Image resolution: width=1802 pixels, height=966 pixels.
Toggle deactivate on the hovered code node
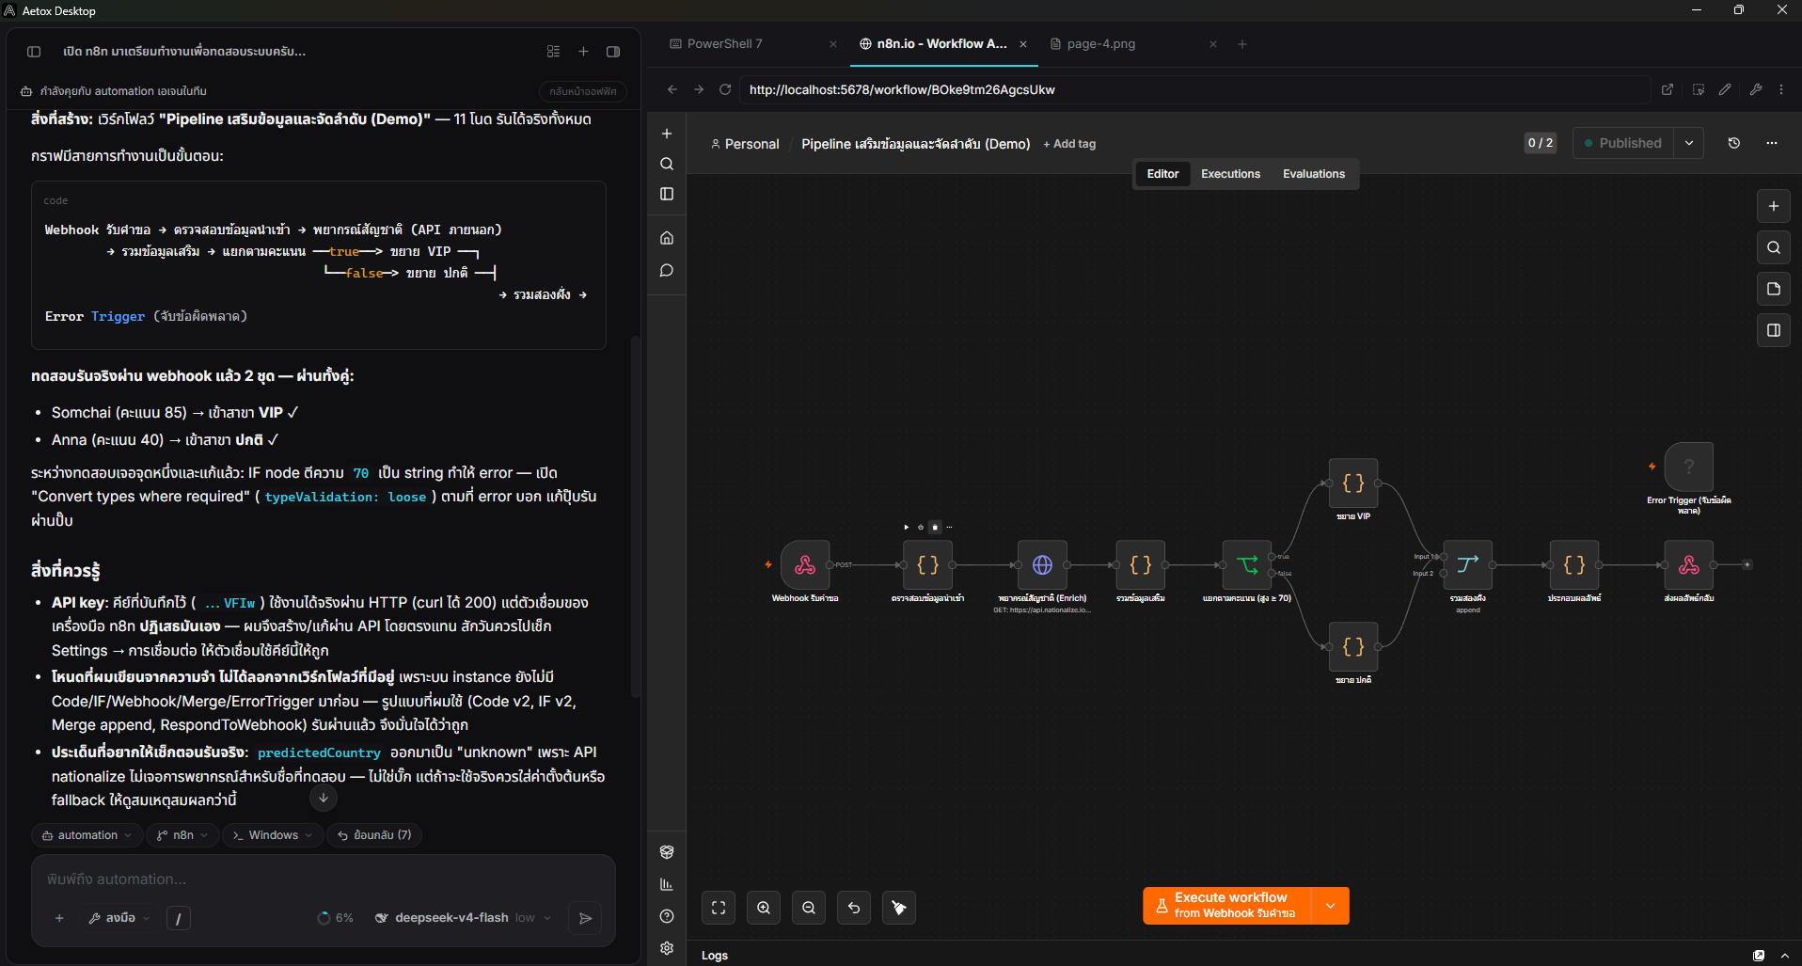pos(921,528)
